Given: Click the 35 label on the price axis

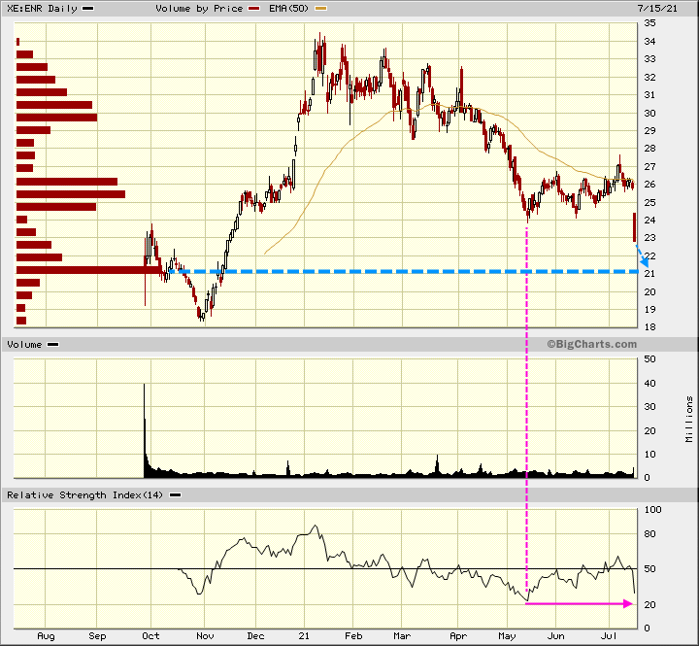Looking at the screenshot, I should click(649, 22).
